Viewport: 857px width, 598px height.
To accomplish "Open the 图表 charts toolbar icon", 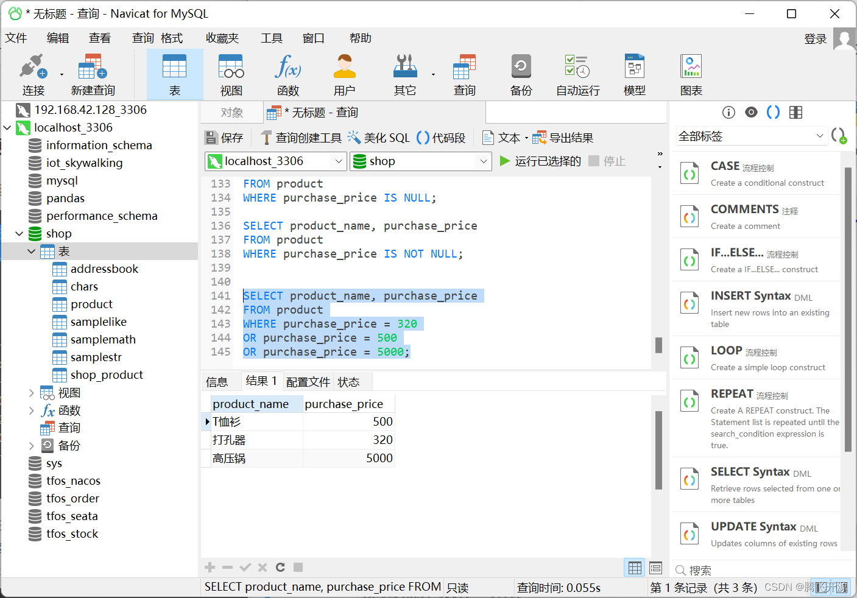I will click(691, 74).
